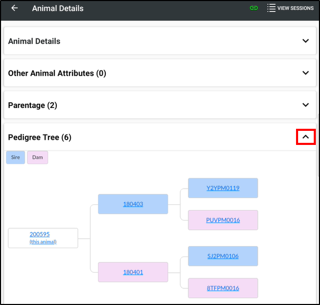This screenshot has height=305, width=320.
Task: Open granddam 8TFPM0016 link
Action: [x=223, y=288]
